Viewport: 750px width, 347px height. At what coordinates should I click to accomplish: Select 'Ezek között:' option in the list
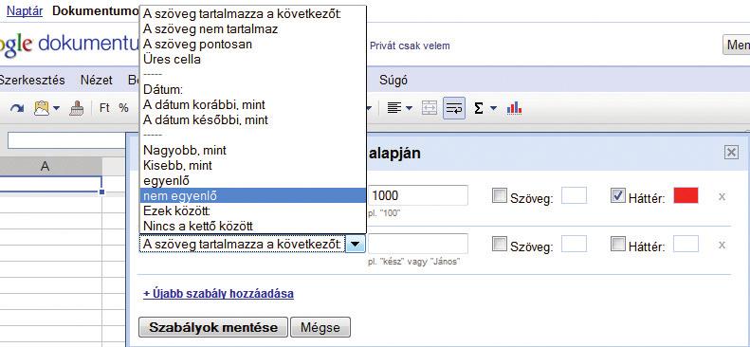(253, 210)
